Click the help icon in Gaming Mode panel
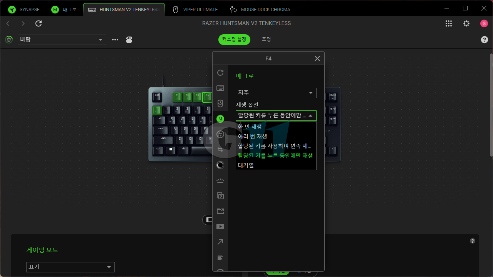The image size is (493, 277). coord(473,241)
